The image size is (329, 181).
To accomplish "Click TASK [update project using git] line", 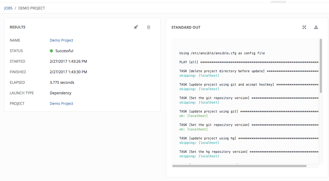I will [x=249, y=111].
